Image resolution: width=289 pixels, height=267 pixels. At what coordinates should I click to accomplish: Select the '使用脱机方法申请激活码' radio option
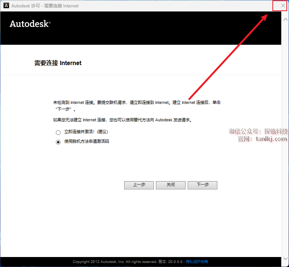[x=58, y=142]
